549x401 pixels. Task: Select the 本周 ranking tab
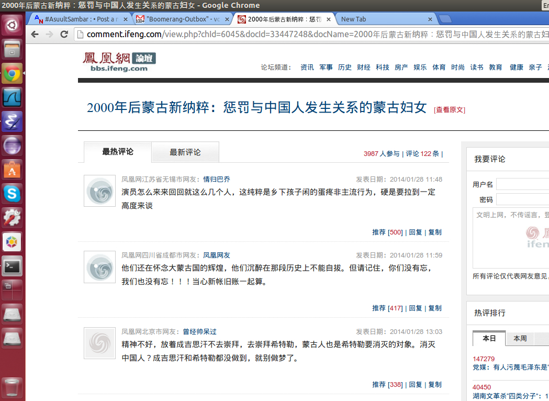coord(520,339)
